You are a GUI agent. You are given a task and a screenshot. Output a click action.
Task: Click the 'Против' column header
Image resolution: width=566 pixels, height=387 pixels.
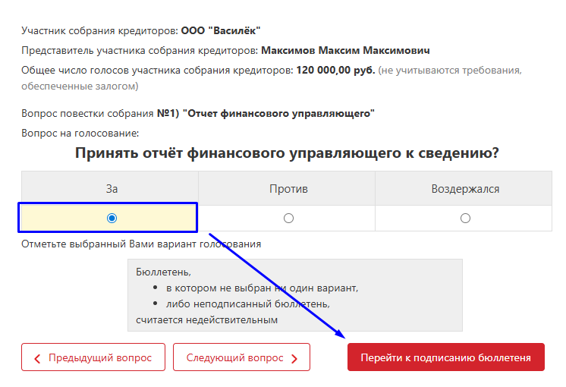pos(287,188)
